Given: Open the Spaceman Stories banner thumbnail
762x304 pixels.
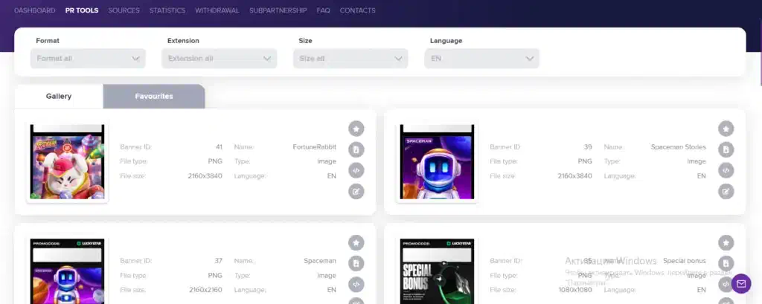Looking at the screenshot, I should pyautogui.click(x=437, y=162).
